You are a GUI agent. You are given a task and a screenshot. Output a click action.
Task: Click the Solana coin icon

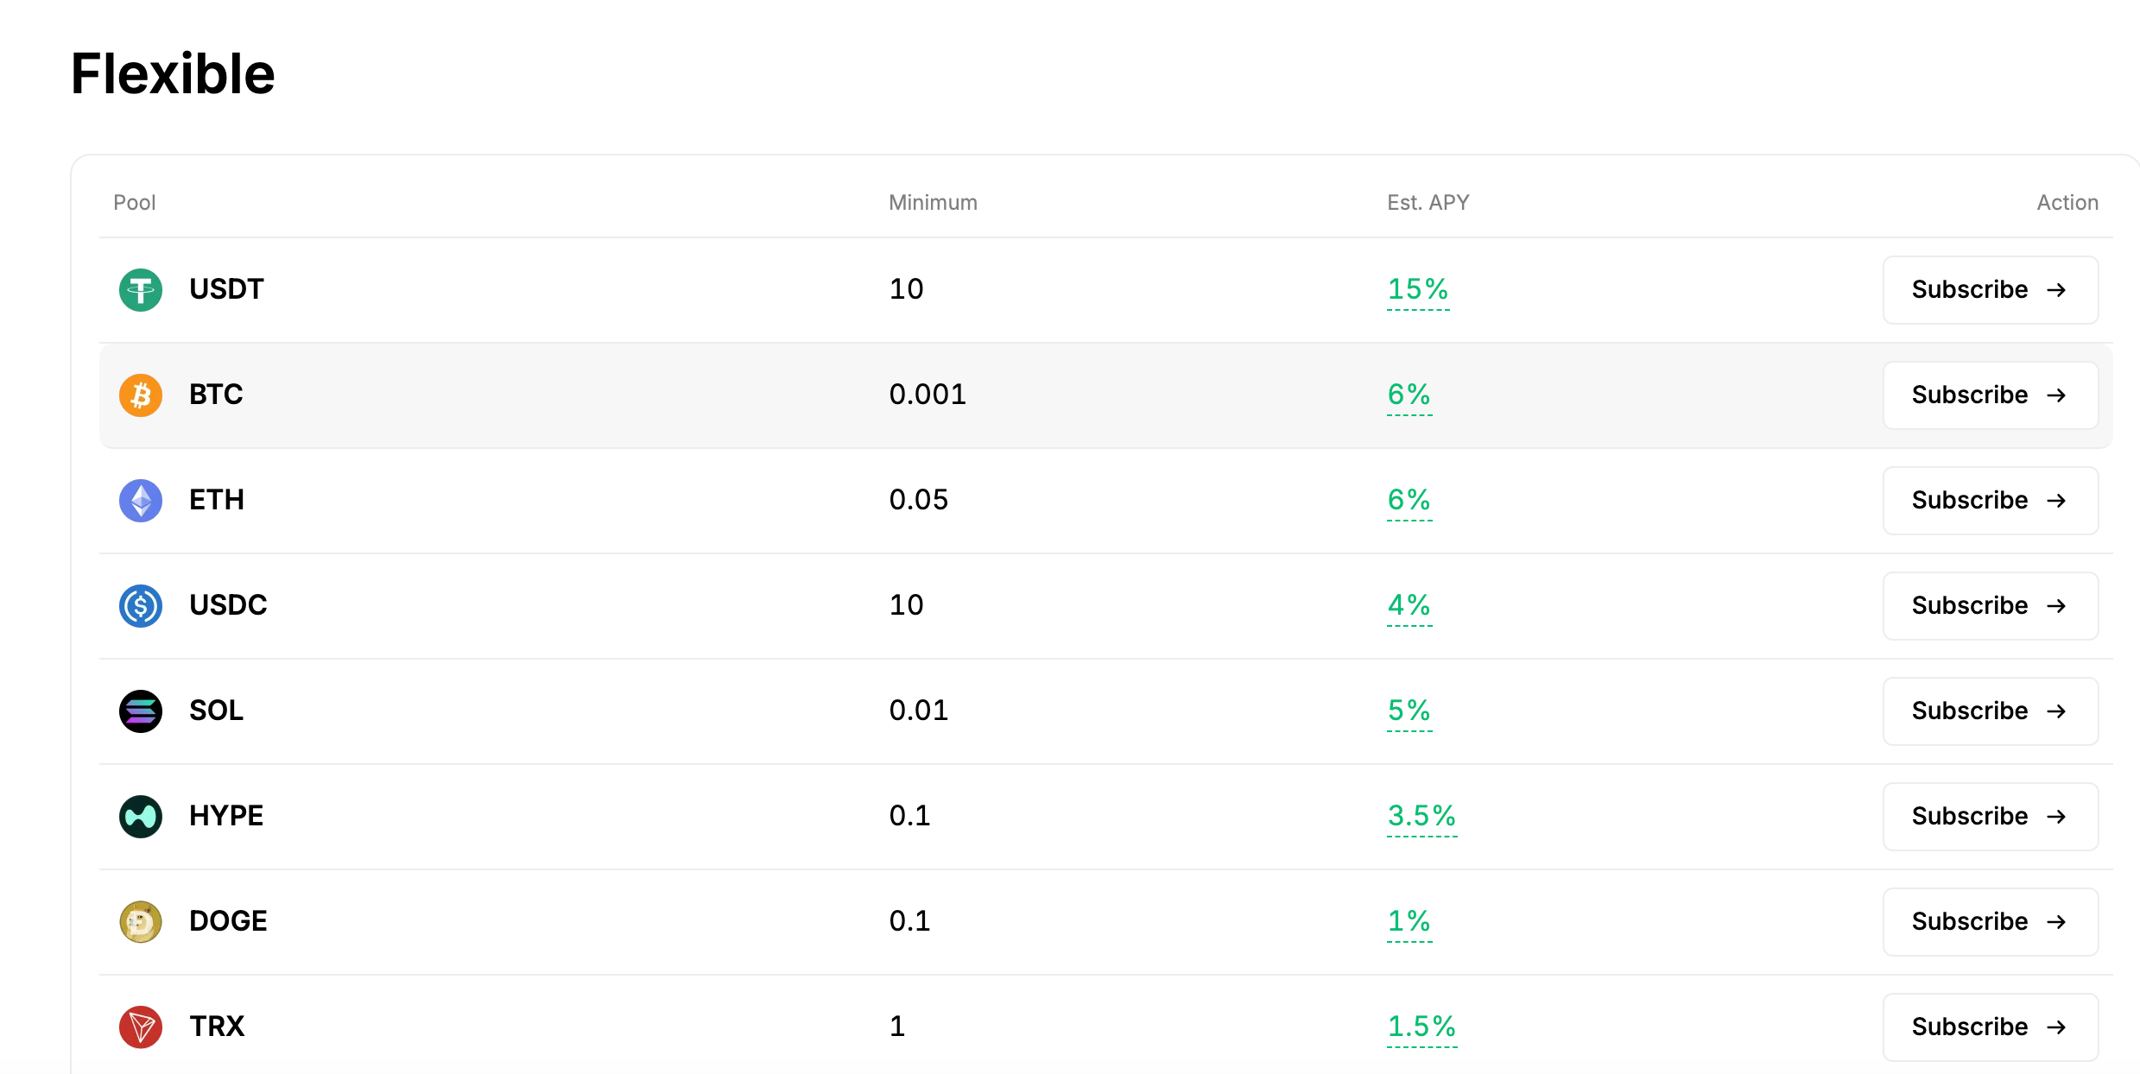tap(141, 711)
